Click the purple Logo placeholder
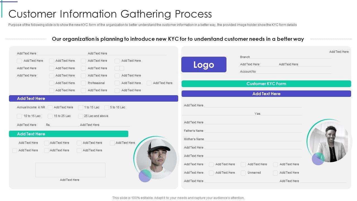 click(204, 64)
